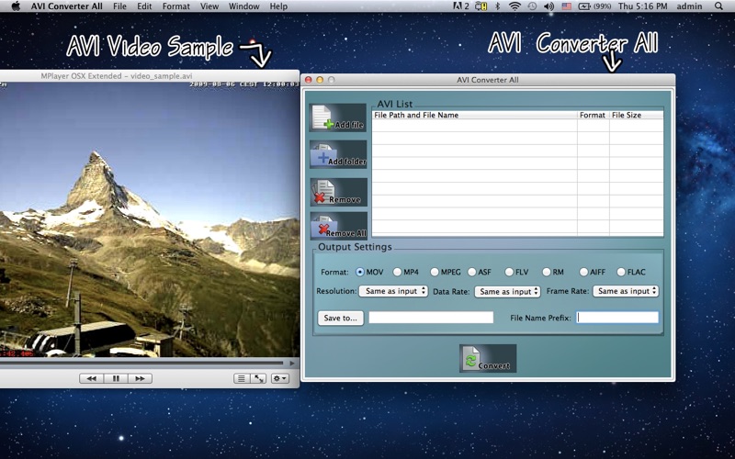Select the MP4 format radio button
735x459 pixels.
coord(397,272)
